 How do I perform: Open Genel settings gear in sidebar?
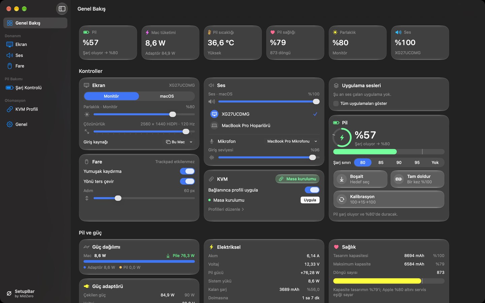point(10,124)
